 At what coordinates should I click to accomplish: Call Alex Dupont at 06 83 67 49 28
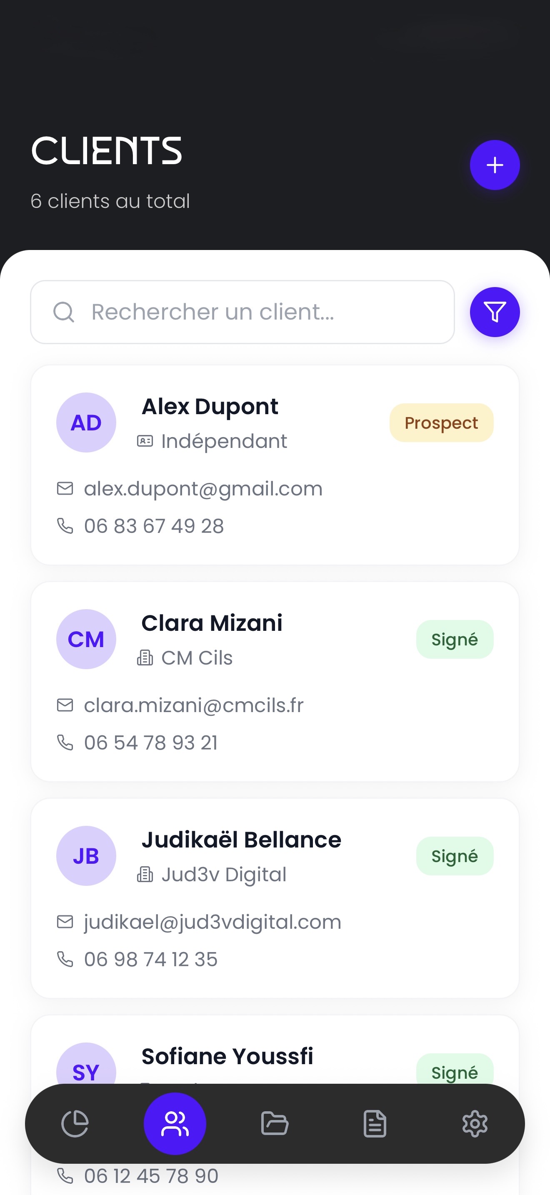point(153,526)
